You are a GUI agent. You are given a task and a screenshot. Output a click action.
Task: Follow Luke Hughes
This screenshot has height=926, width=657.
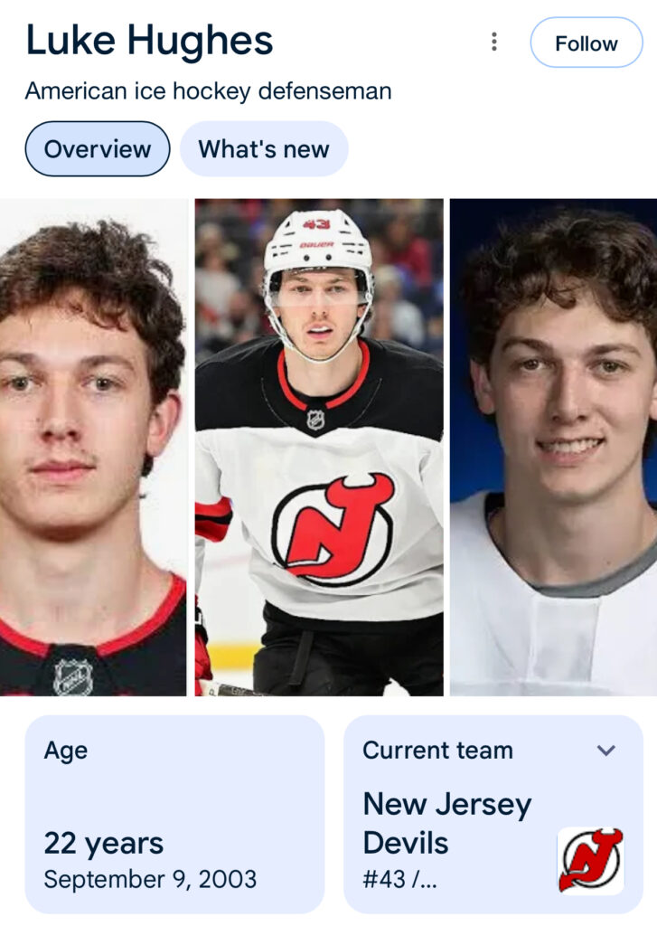(587, 43)
